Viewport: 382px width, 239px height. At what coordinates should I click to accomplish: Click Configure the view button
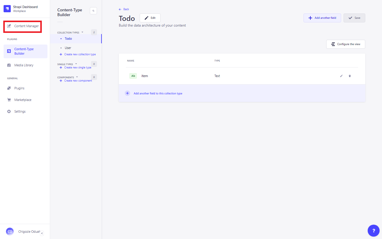point(346,44)
